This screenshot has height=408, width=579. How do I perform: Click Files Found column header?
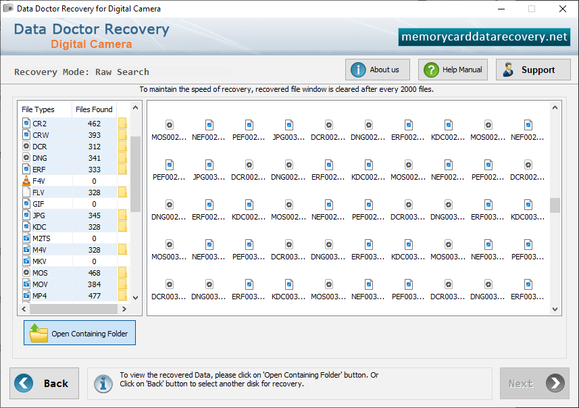click(x=94, y=109)
